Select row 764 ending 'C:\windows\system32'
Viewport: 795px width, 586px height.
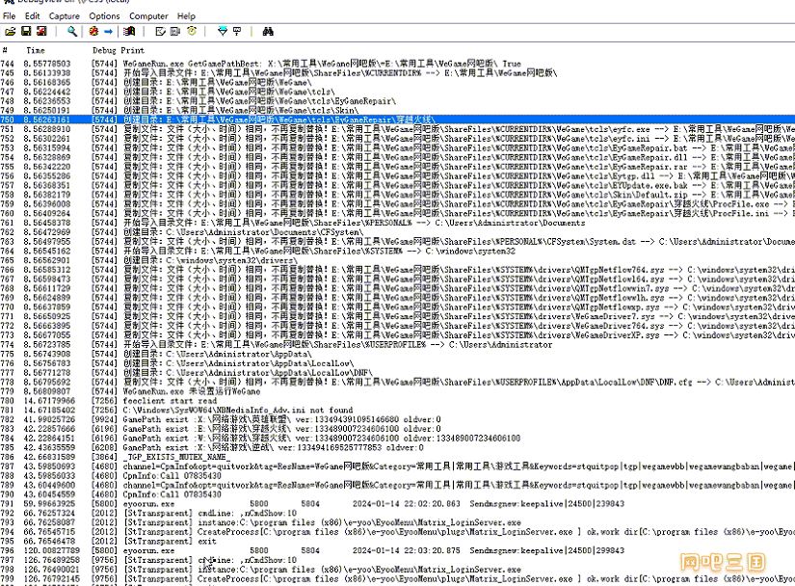click(x=397, y=251)
